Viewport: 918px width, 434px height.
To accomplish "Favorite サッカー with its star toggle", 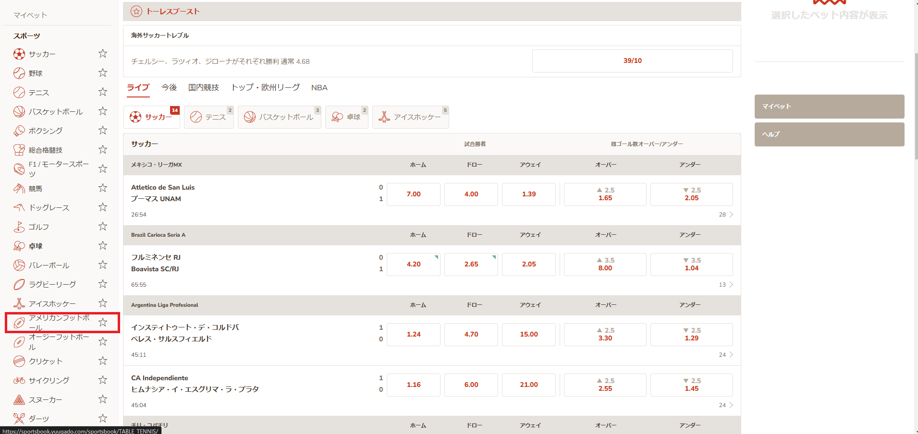I will pyautogui.click(x=103, y=54).
